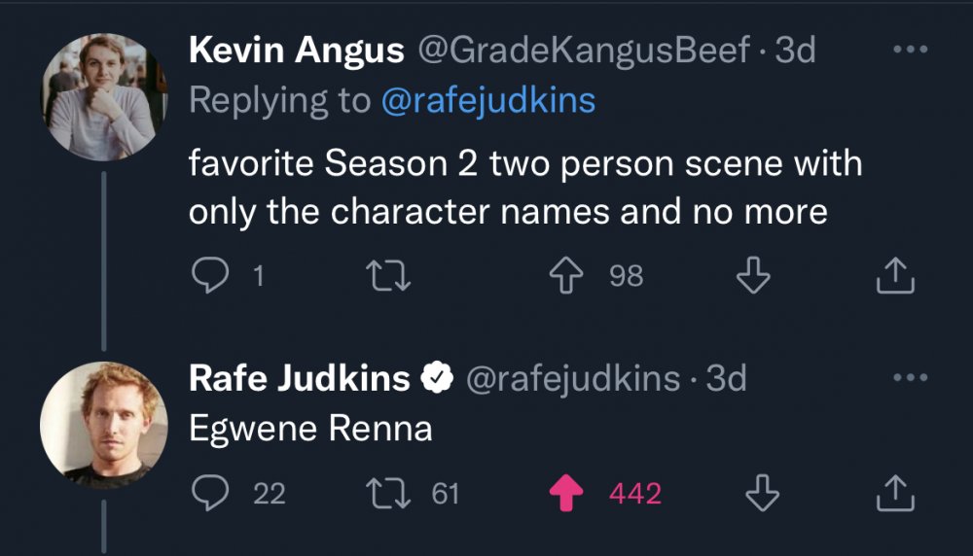Click the @rafejudkins mention link
Viewport: 973px width, 556px height.
[x=488, y=99]
